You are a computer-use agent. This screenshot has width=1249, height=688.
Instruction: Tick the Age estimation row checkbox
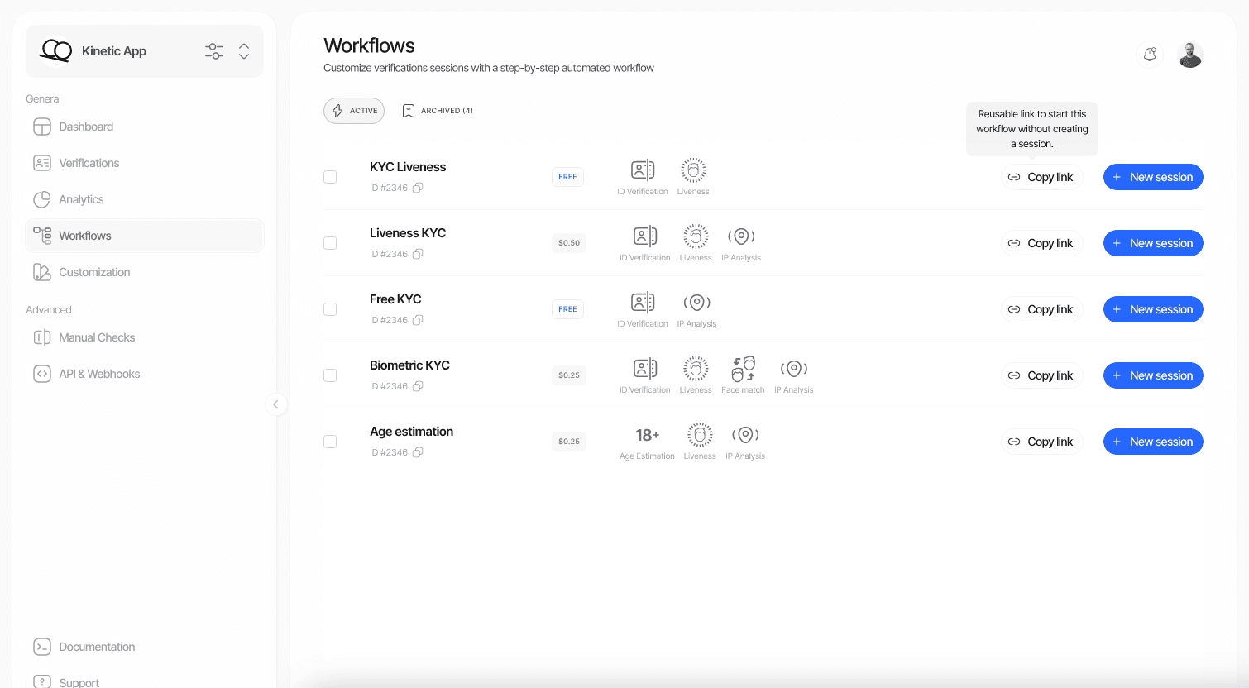tap(330, 442)
